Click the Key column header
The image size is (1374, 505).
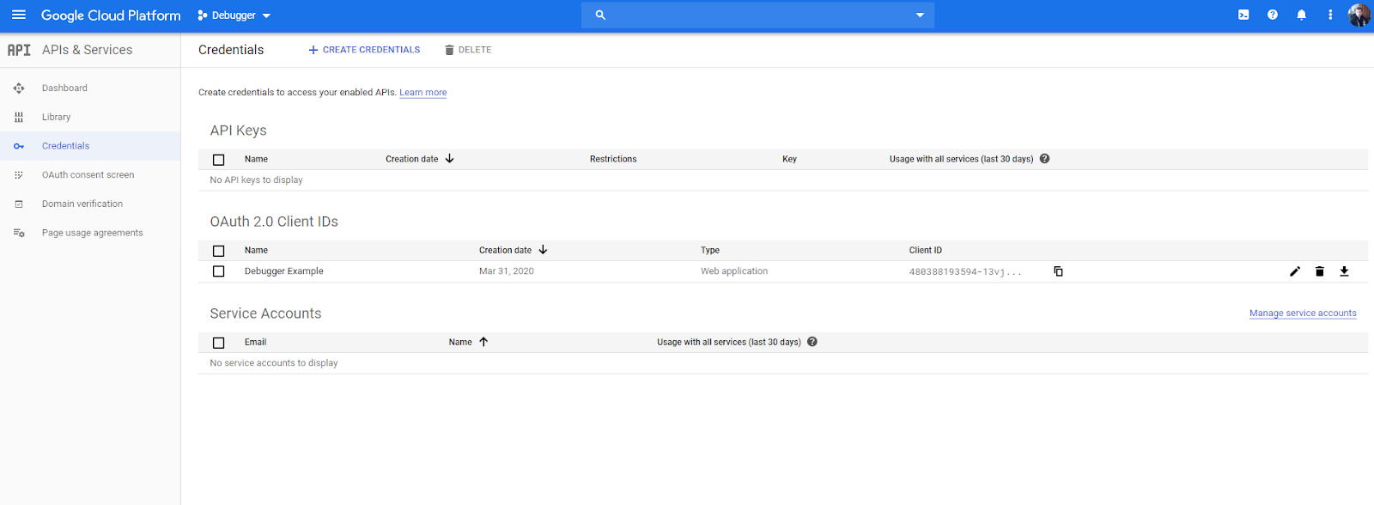789,159
